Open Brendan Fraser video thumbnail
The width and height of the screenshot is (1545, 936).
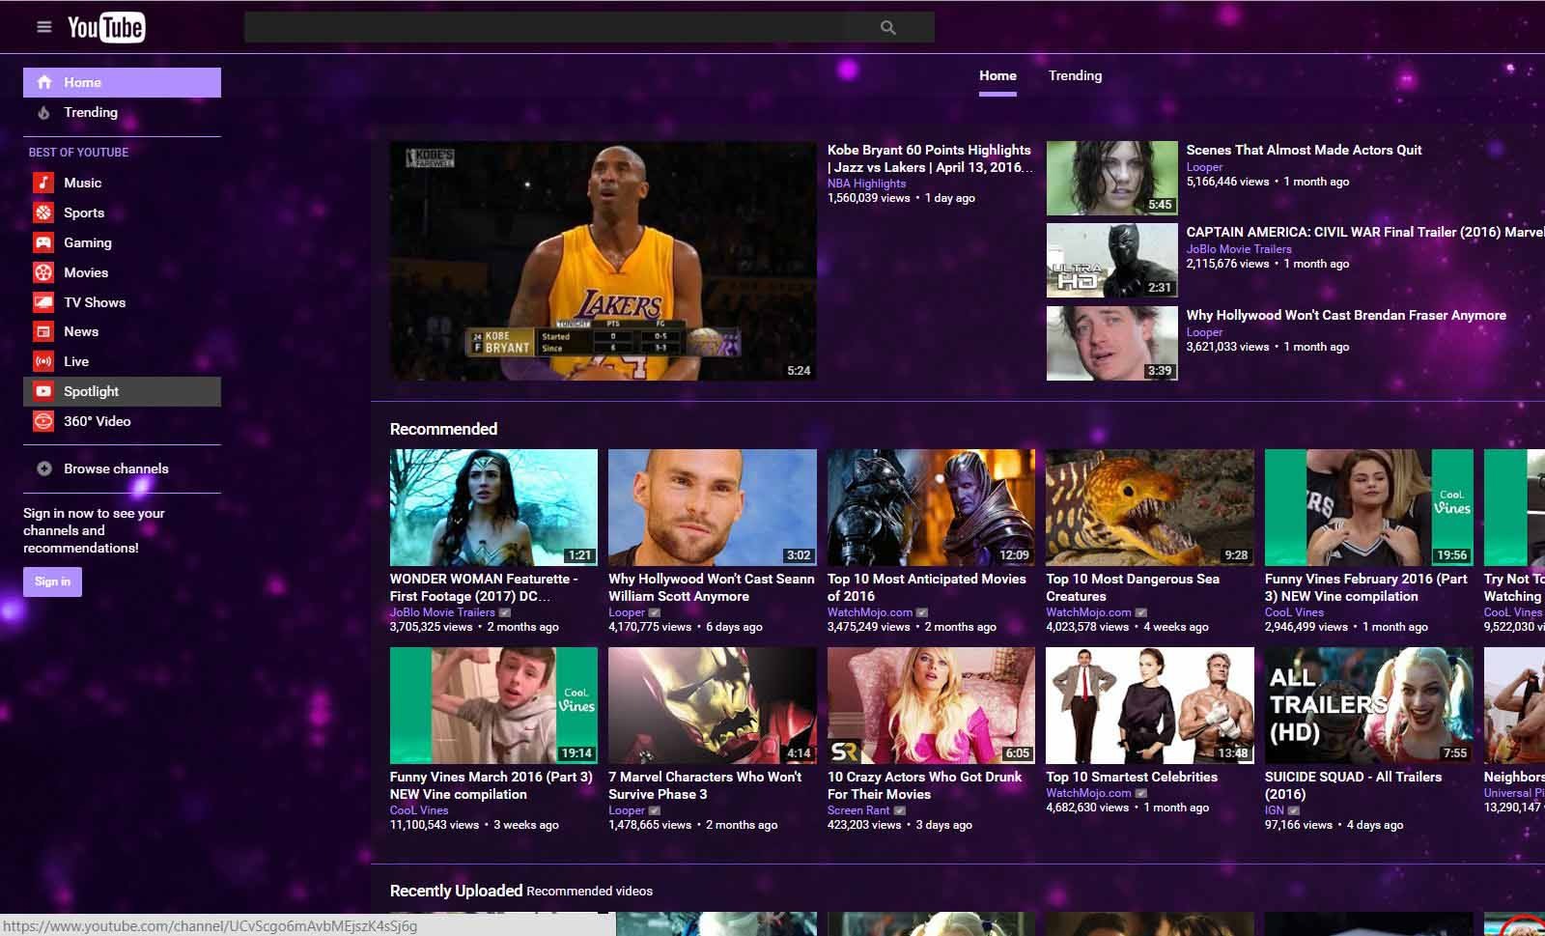point(1112,343)
